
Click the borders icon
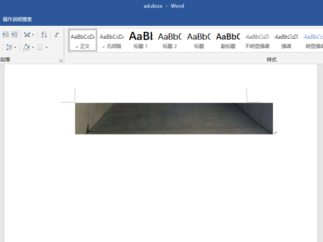point(39,47)
